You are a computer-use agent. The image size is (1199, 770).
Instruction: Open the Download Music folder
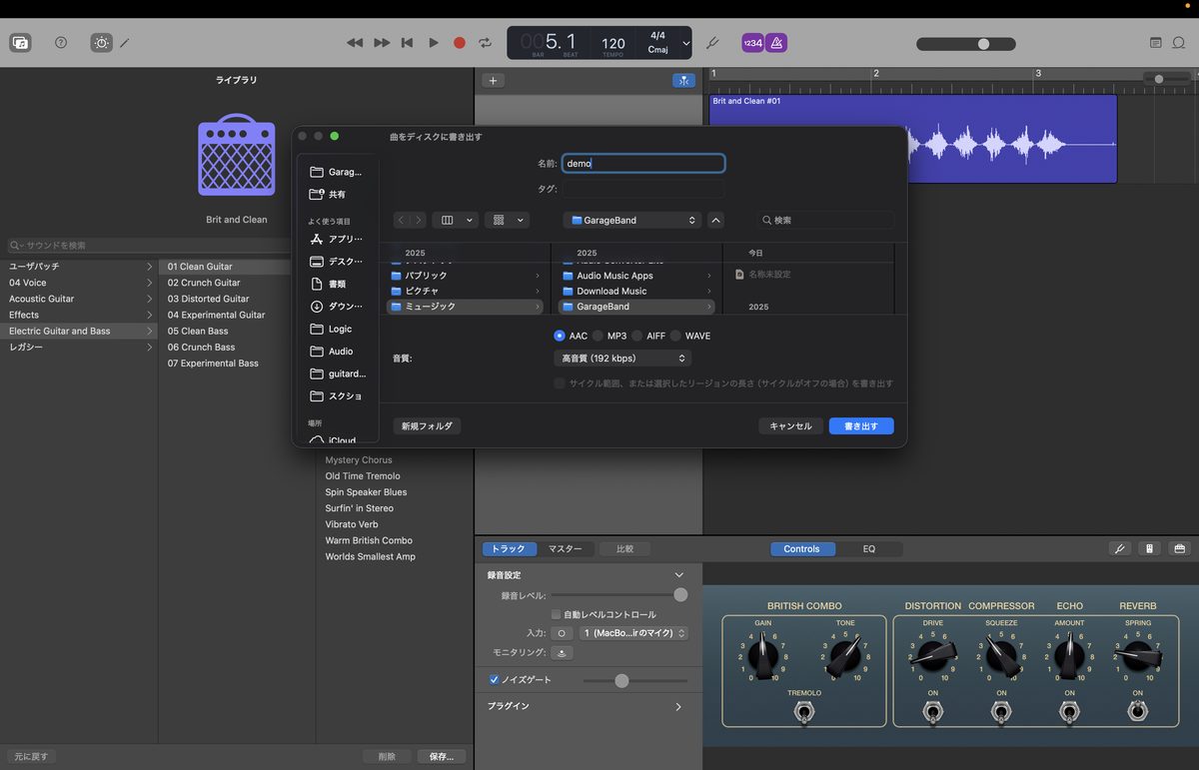click(637, 291)
